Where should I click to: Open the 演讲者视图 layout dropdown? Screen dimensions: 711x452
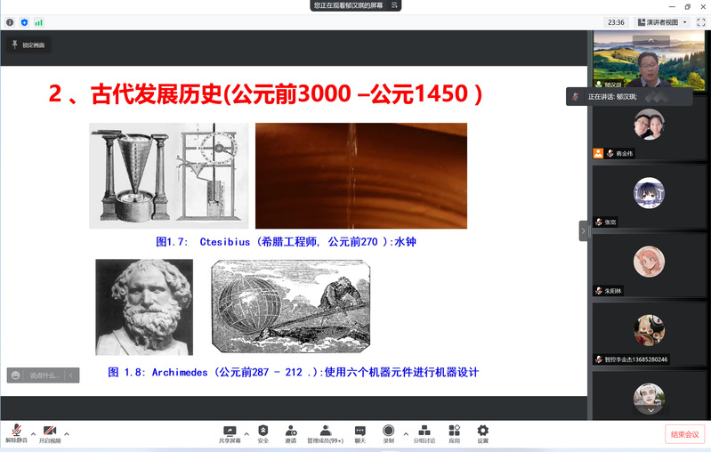pyautogui.click(x=661, y=22)
